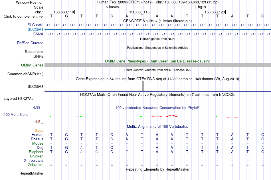Click the 'Mouse' alignment row label
Screen dimensions: 271x180
(38, 143)
